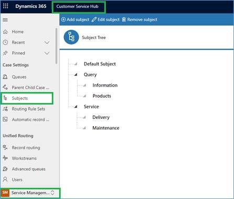The height and width of the screenshot is (199, 234).
Task: Click the Automatic record creation icon
Action: point(5,119)
